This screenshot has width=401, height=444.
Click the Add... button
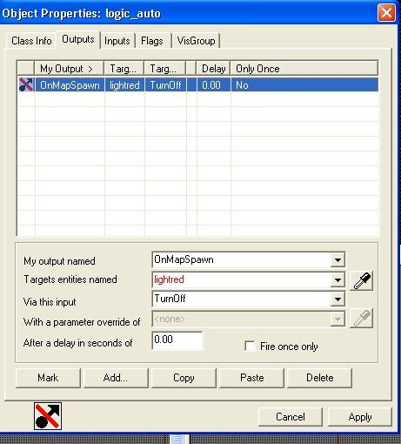[116, 378]
